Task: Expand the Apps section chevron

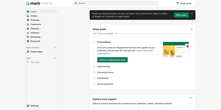Action: pyautogui.click(x=55, y=58)
